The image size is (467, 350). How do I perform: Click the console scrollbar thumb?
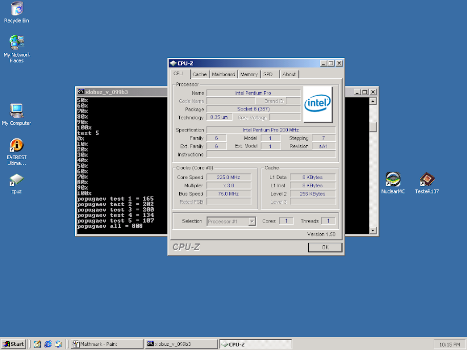(x=373, y=127)
